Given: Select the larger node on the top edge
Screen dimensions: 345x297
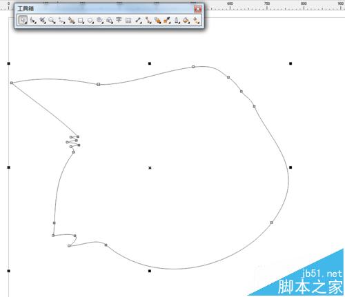Looking at the screenshot, I should pyautogui.click(x=99, y=84).
